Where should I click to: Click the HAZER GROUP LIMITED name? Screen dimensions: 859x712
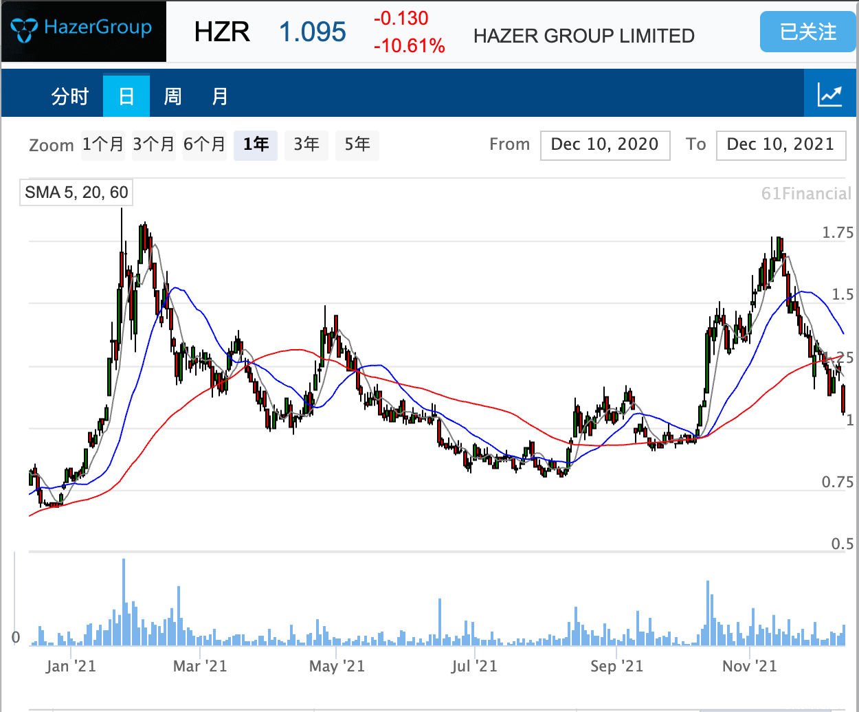click(x=584, y=36)
